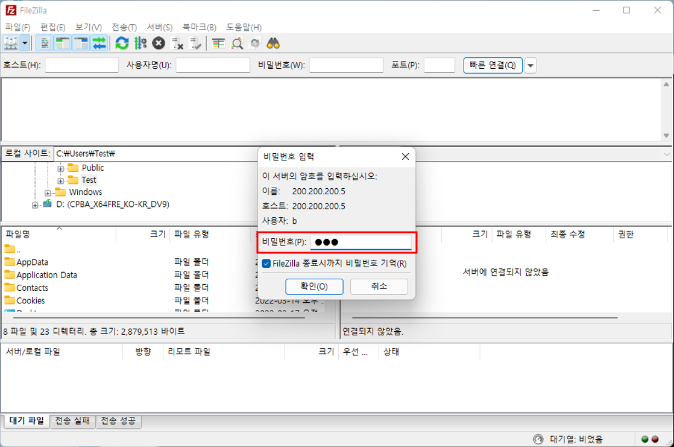Viewport: 674px width, 447px height.
Task: Toggle FileZilla 종료시까지 비밀번호 기억 checkbox
Action: [266, 263]
